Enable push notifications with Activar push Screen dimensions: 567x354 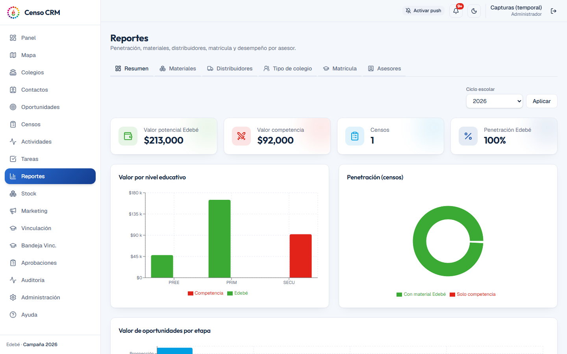423,11
